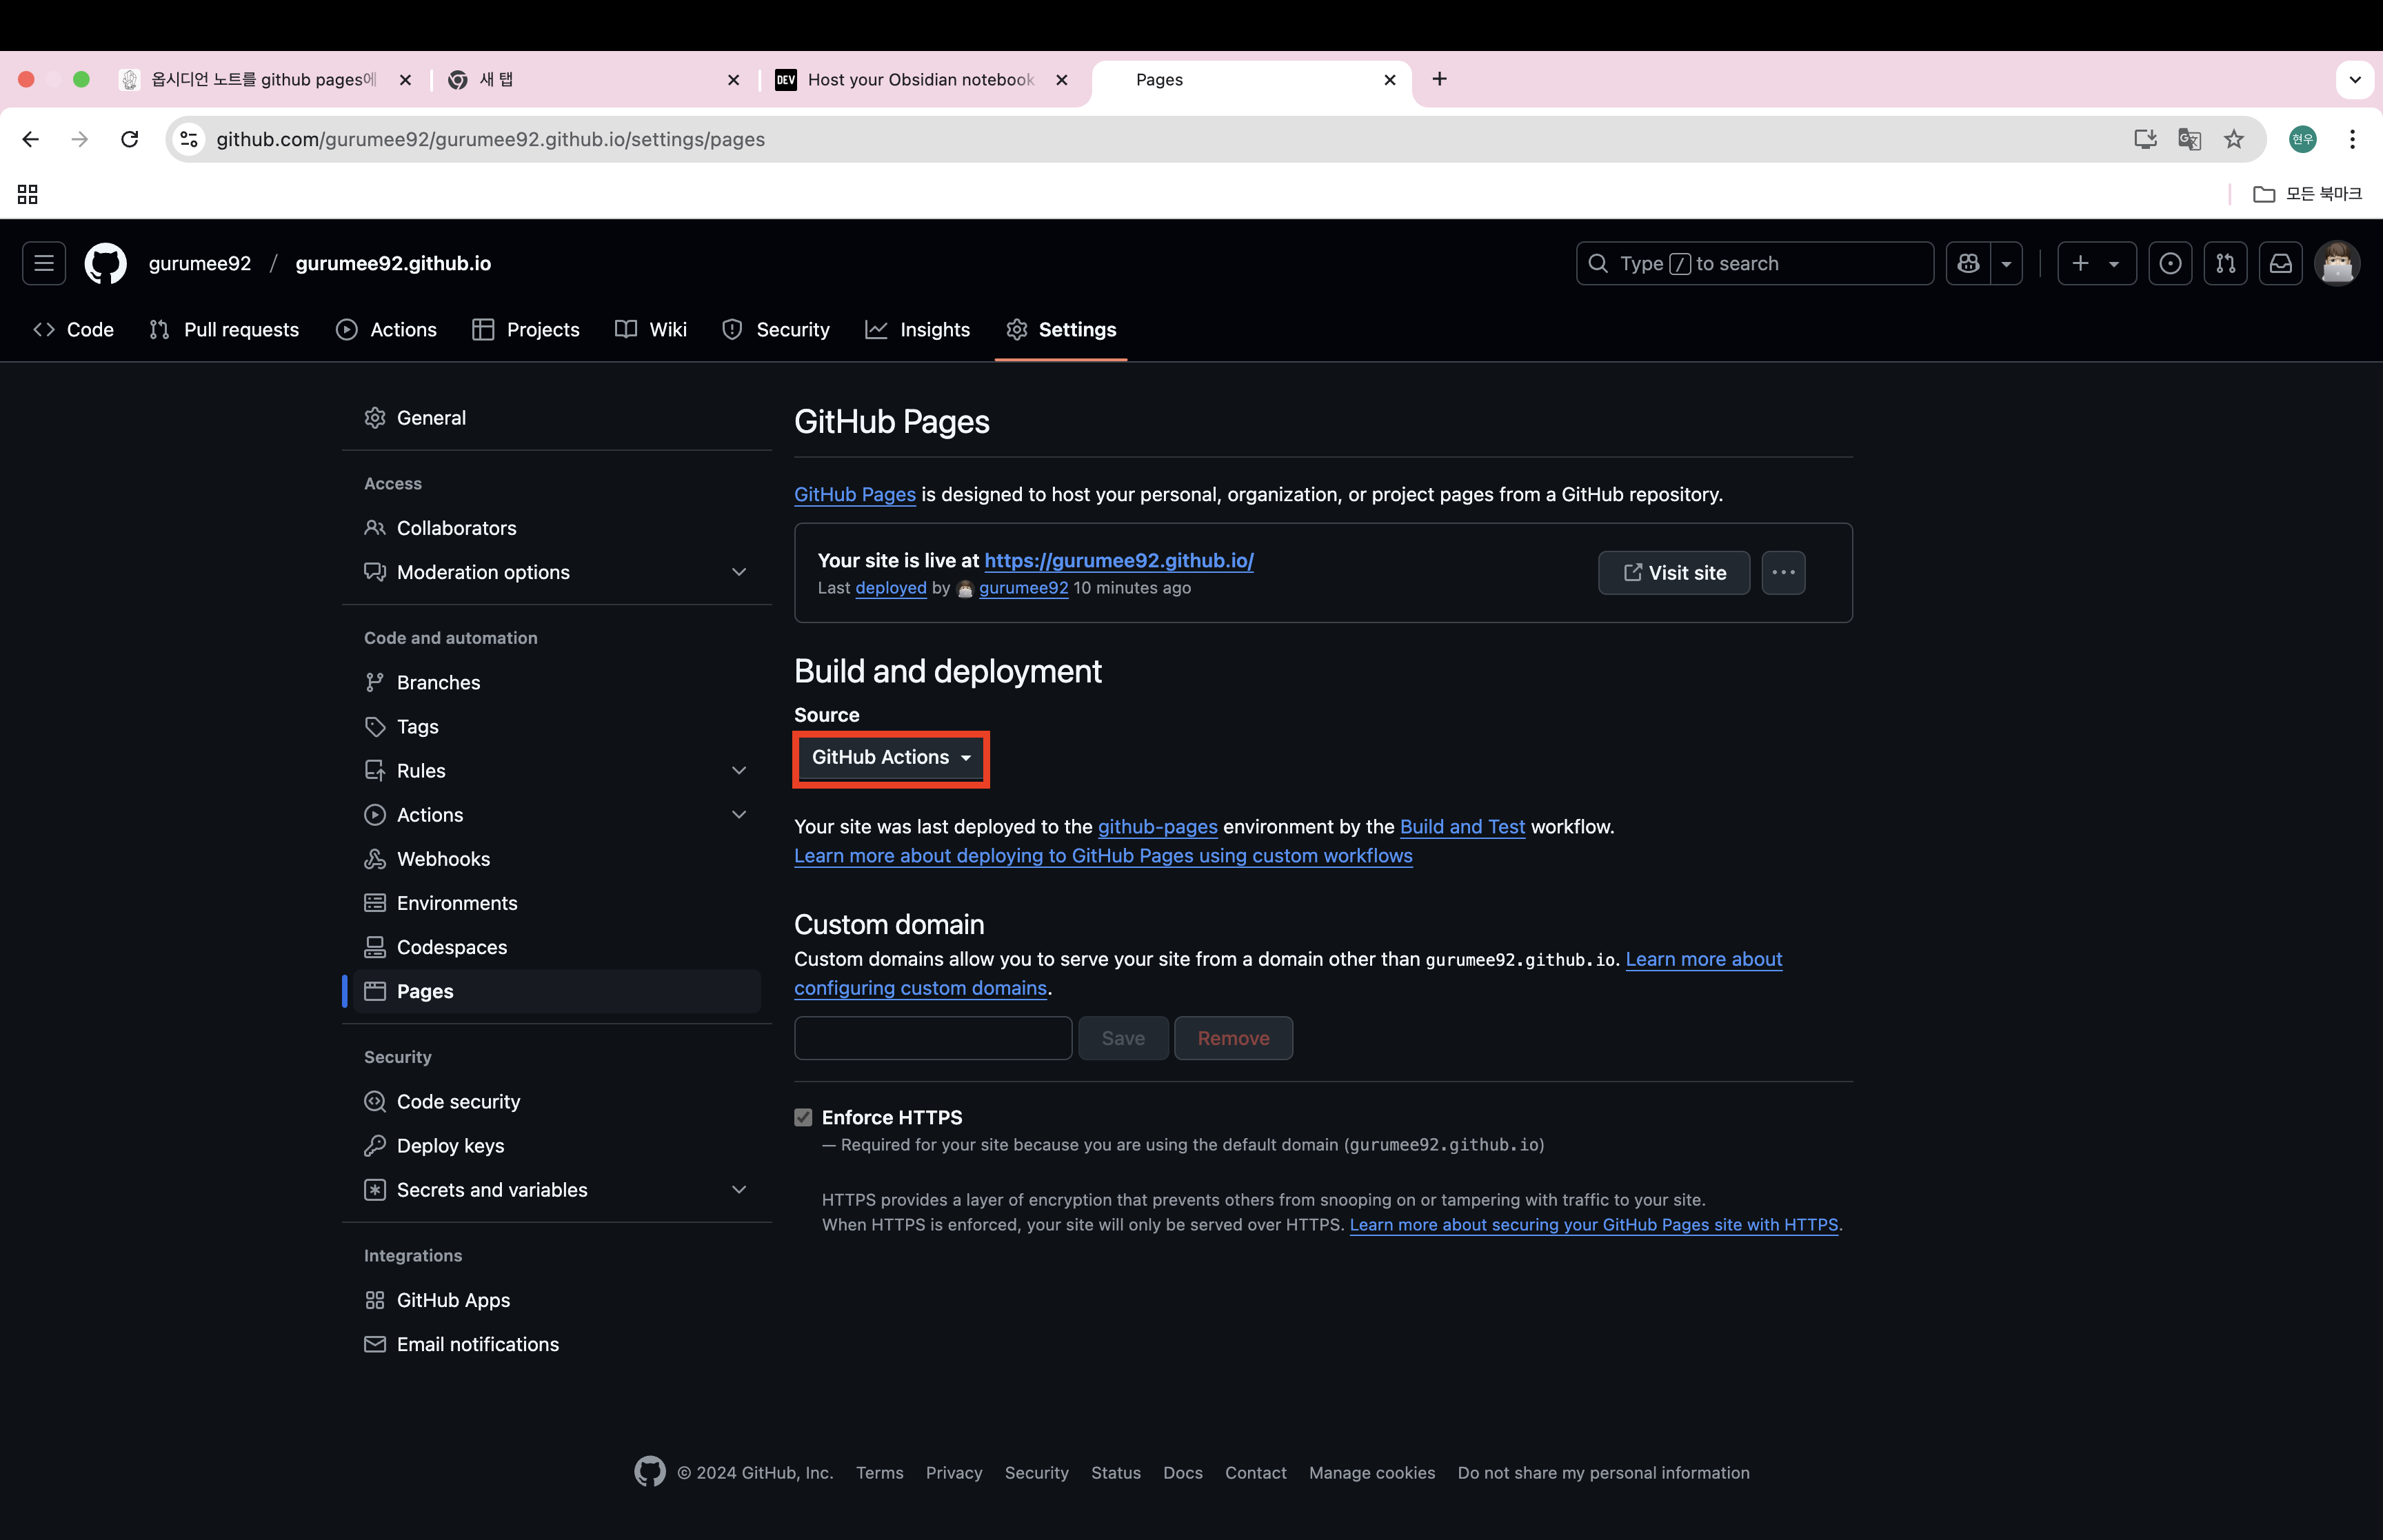Click the browser forward arrow
Viewport: 2383px width, 1540px height.
(80, 139)
